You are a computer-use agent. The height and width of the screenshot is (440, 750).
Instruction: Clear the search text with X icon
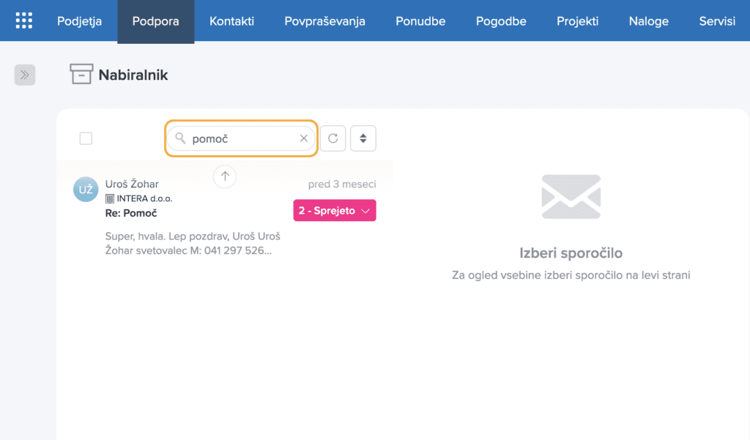[304, 138]
